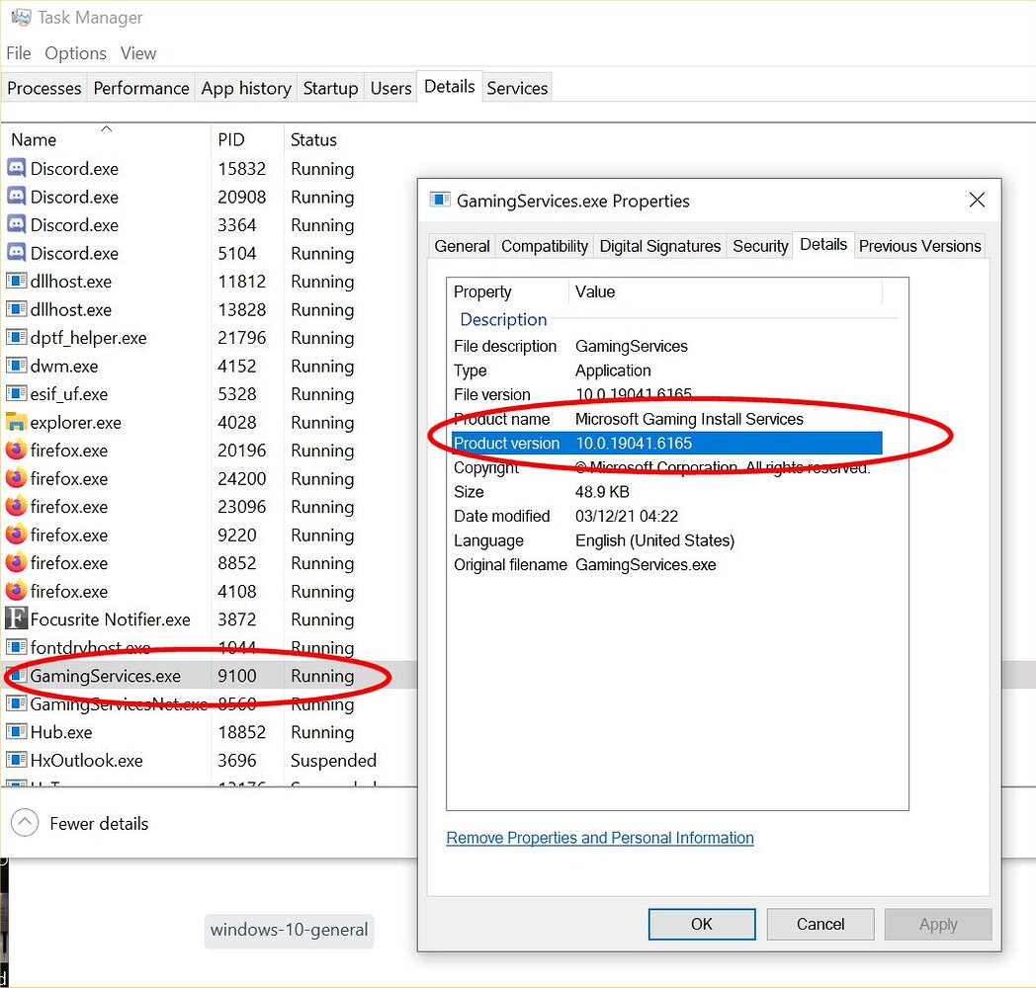Click the Property column header
Screen dimensions: 1036x988
507,291
